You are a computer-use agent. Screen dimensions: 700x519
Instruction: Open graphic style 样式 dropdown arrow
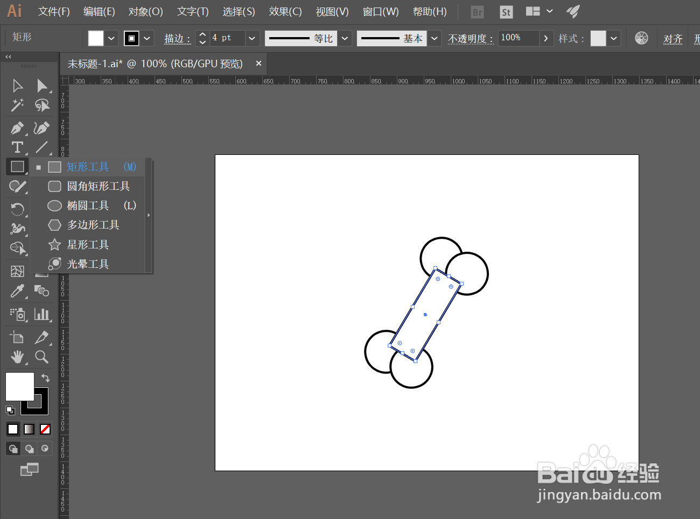(x=613, y=38)
